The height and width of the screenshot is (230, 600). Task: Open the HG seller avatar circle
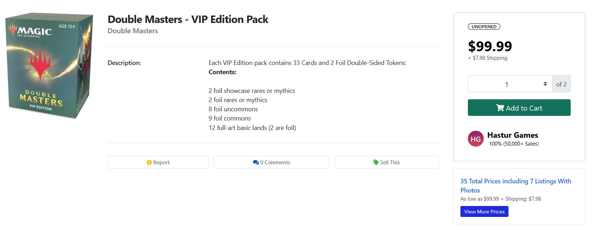tap(476, 139)
